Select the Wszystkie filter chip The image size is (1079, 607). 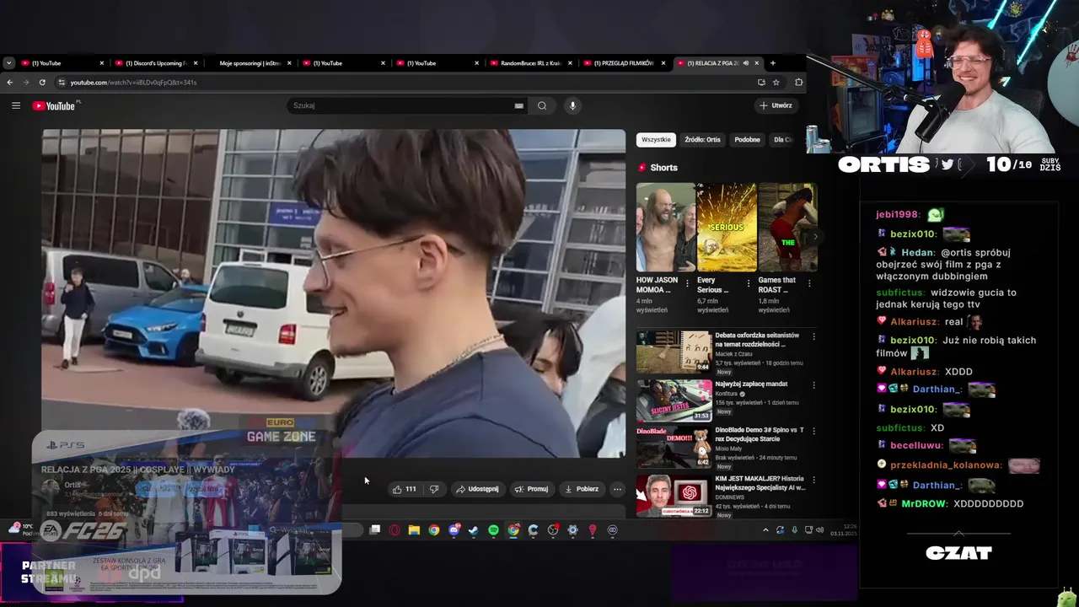click(x=656, y=139)
